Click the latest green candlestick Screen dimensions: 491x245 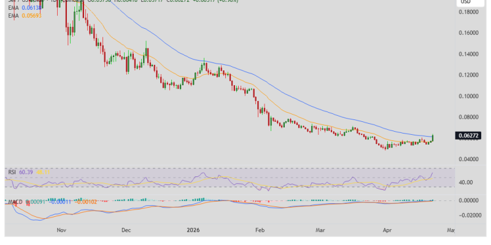433,138
